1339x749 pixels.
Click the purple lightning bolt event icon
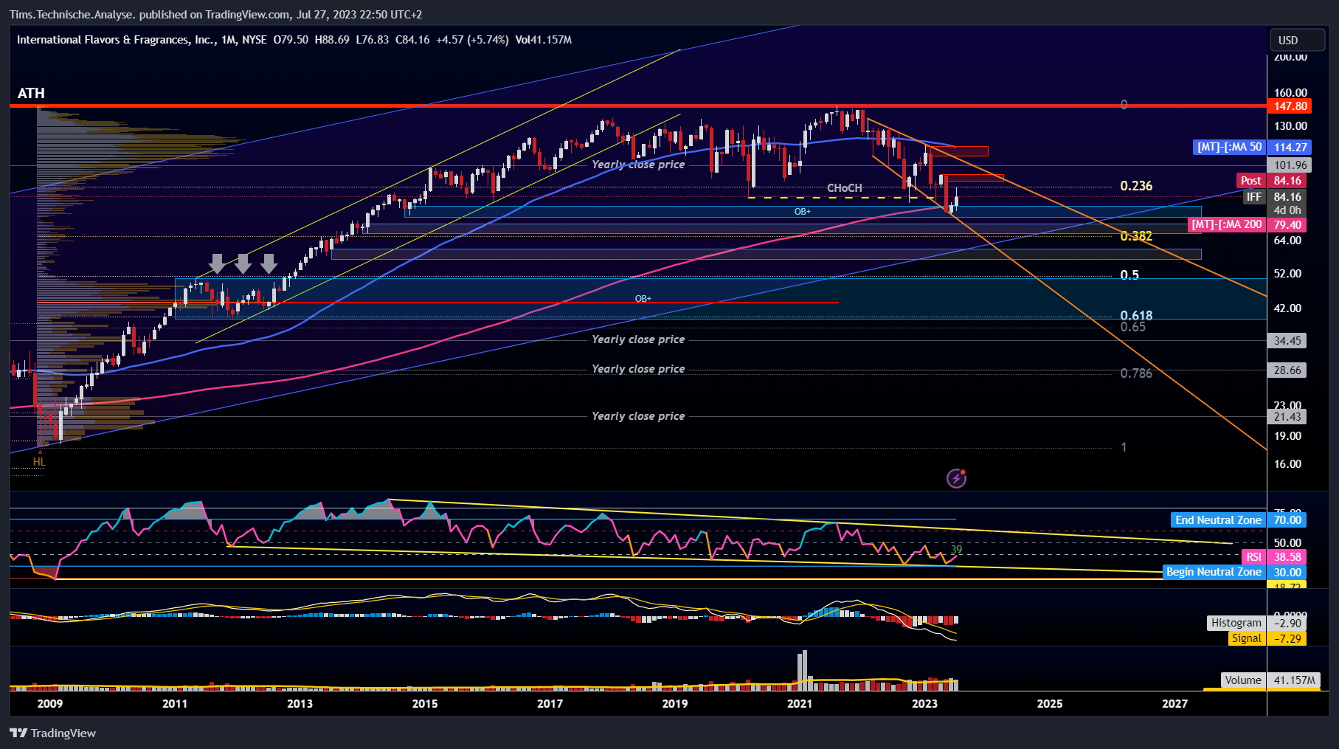(x=956, y=478)
